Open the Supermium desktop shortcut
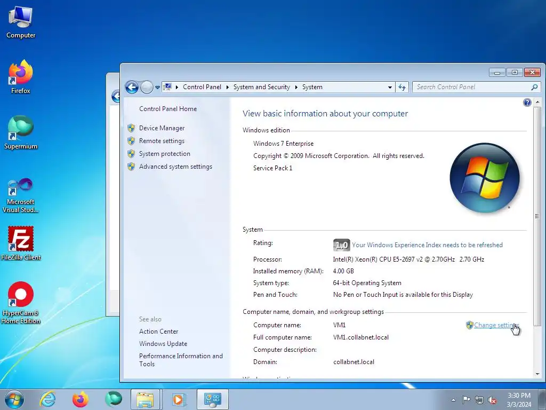The height and width of the screenshot is (410, 546). tap(21, 132)
